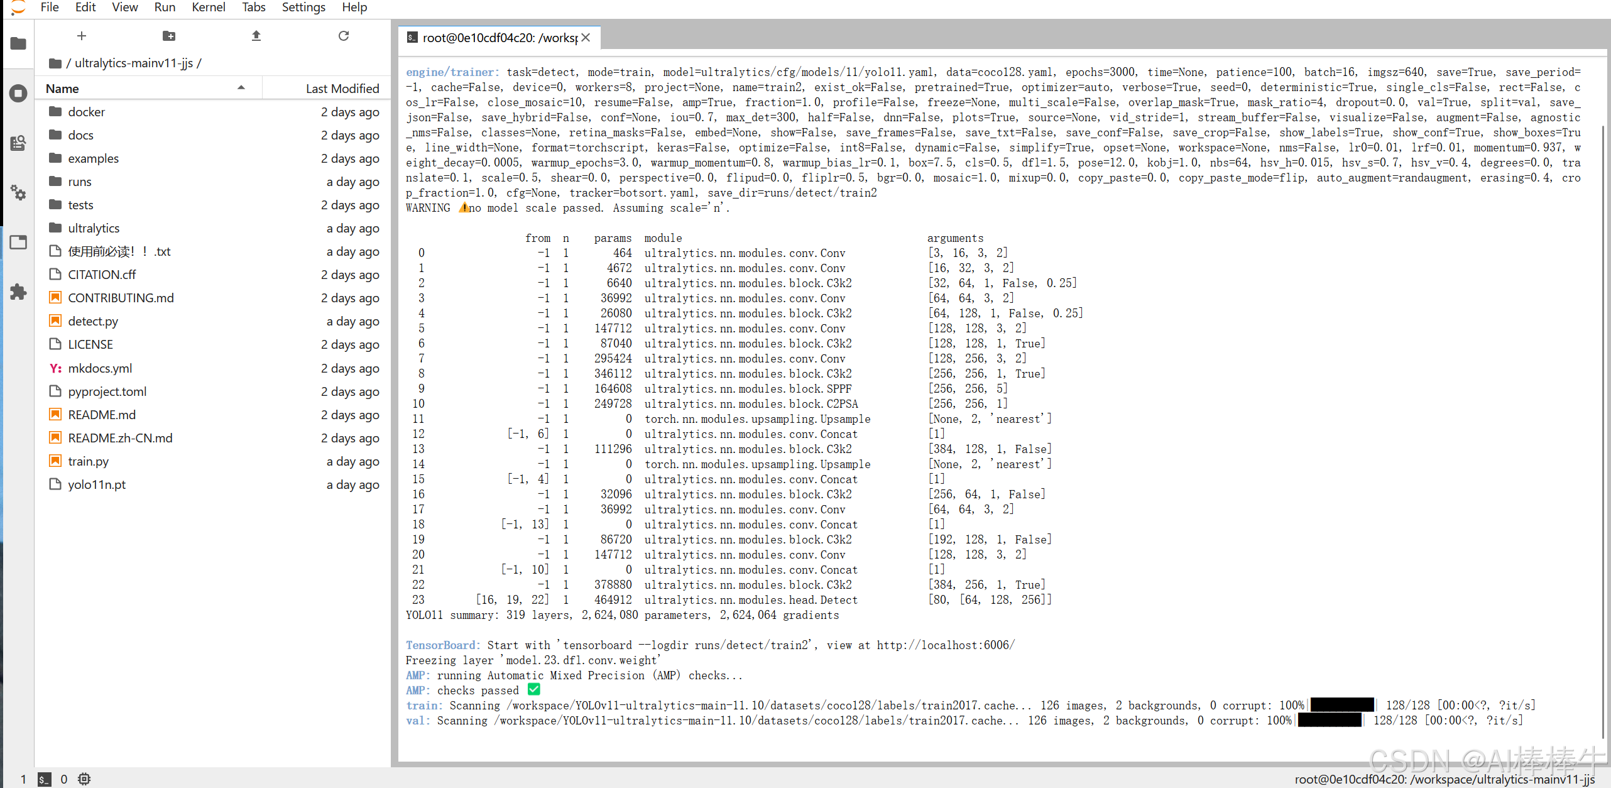Open the Settings menu
Image resolution: width=1611 pixels, height=788 pixels.
tap(303, 8)
